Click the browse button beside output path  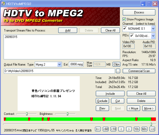pos(118,71)
